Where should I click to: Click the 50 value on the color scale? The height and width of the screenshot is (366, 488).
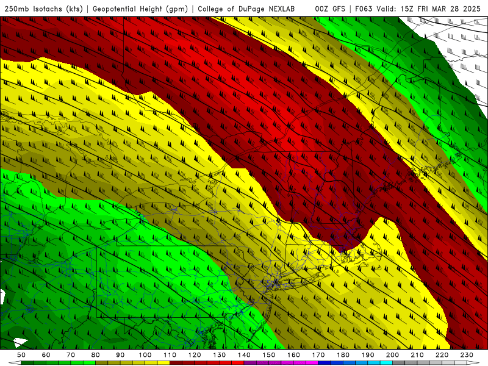[21, 355]
